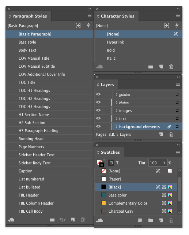Image resolution: width=189 pixels, height=235 pixels.
Task: Hide the Notes layer
Action: 98,102
